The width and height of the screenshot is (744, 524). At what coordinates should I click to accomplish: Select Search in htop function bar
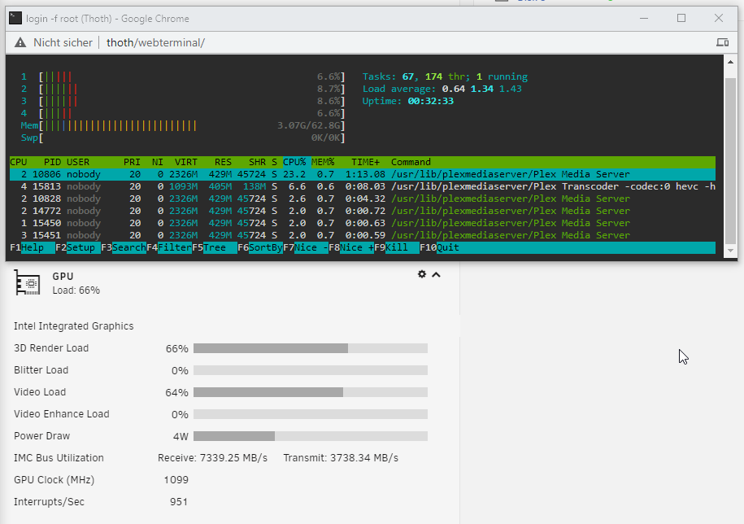coord(128,247)
